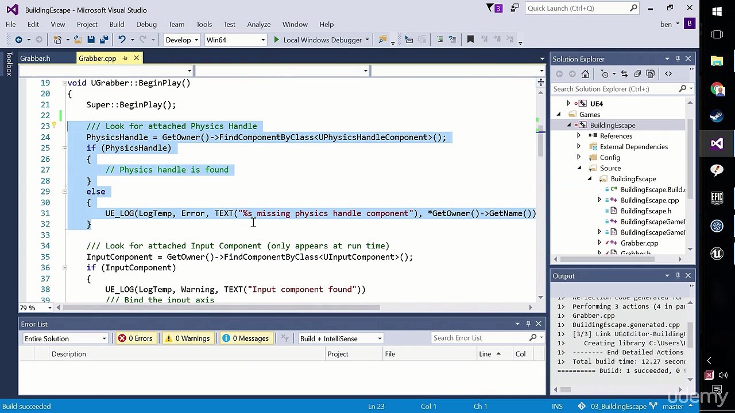Open Epic Games Launcher from the taskbar
Image resolution: width=735 pixels, height=413 pixels.
pyautogui.click(x=717, y=198)
